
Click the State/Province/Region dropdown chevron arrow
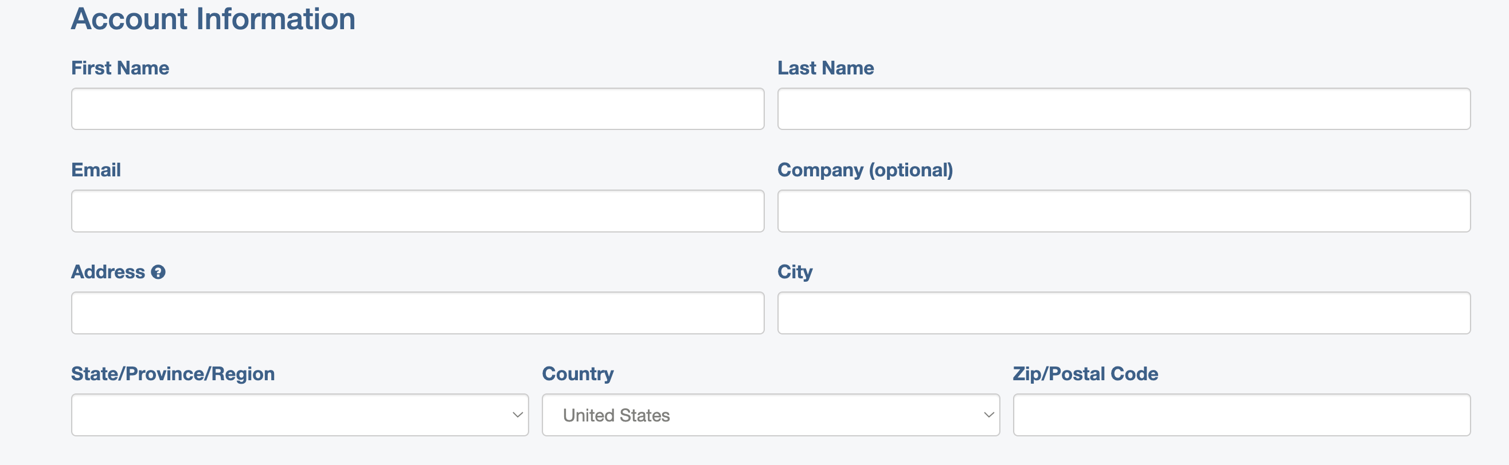pyautogui.click(x=517, y=415)
